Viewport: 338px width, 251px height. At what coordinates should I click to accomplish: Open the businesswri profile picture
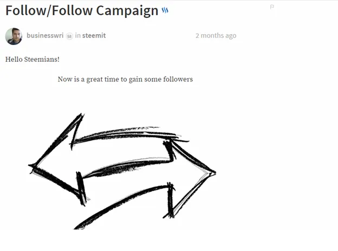(14, 36)
